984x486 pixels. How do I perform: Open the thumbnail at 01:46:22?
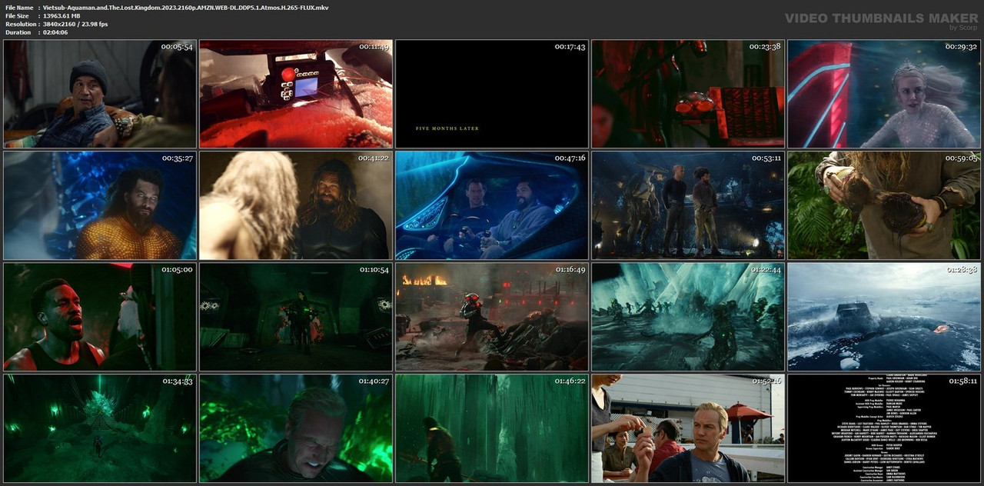492,428
